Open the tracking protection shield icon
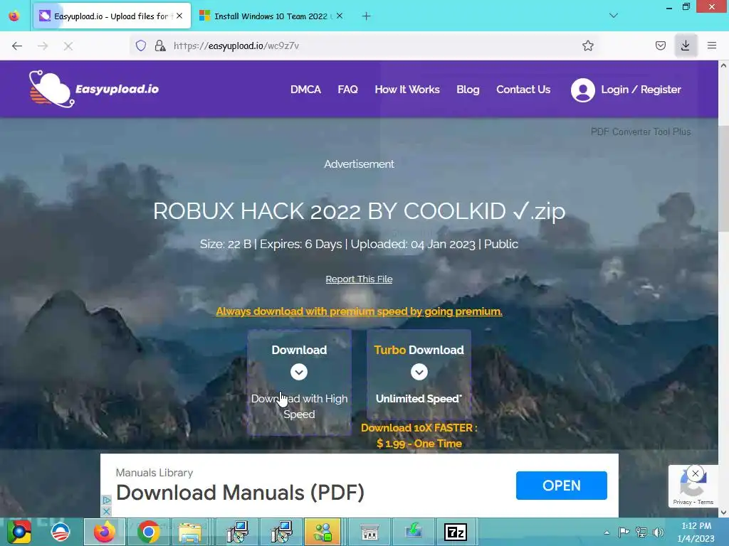Screen dimensions: 729x546 pyautogui.click(x=141, y=45)
